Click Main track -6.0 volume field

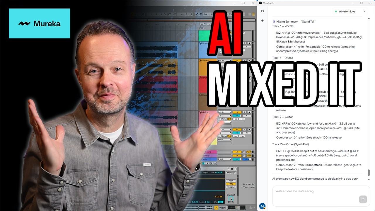pyautogui.click(x=247, y=159)
